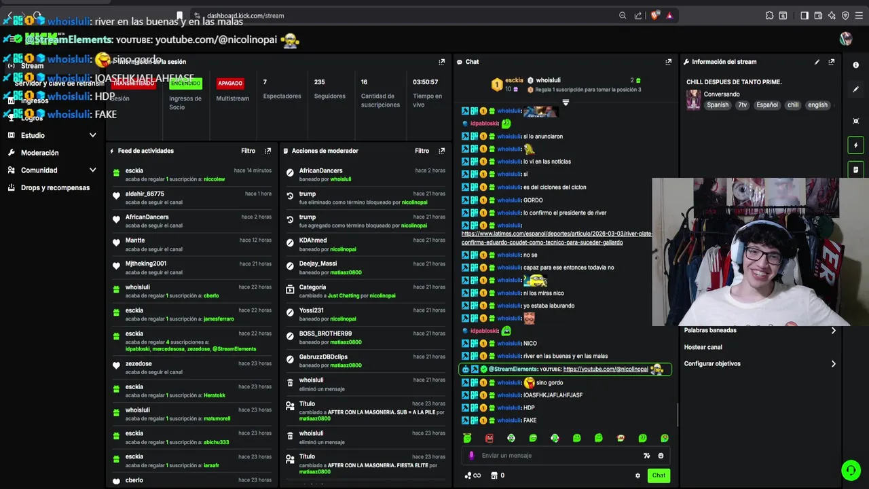
Task: Open browser extensions puzzle icon
Action: [769, 16]
